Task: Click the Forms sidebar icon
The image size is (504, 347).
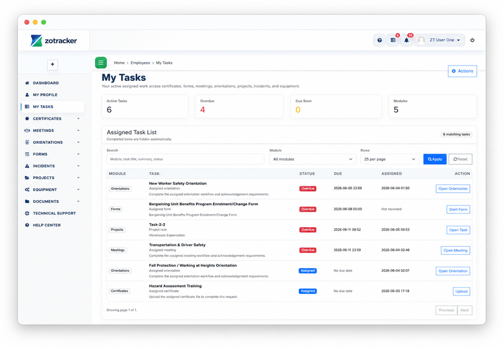Action: click(27, 154)
